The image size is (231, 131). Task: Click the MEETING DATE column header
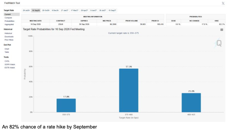coord(36,21)
